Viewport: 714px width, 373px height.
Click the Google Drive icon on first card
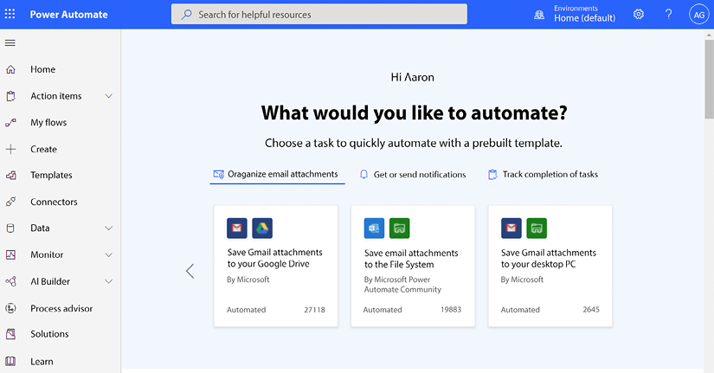(x=262, y=228)
